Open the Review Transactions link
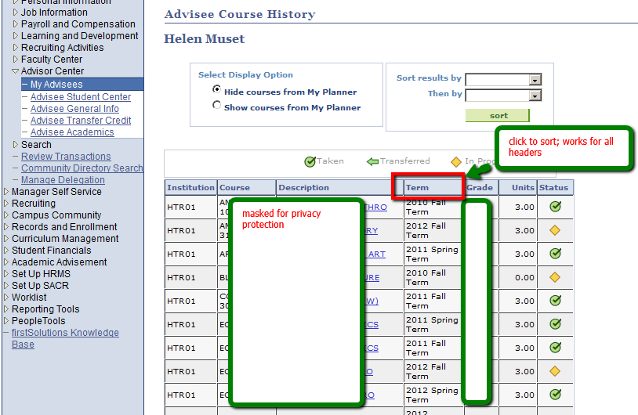The image size is (638, 415). pos(66,157)
